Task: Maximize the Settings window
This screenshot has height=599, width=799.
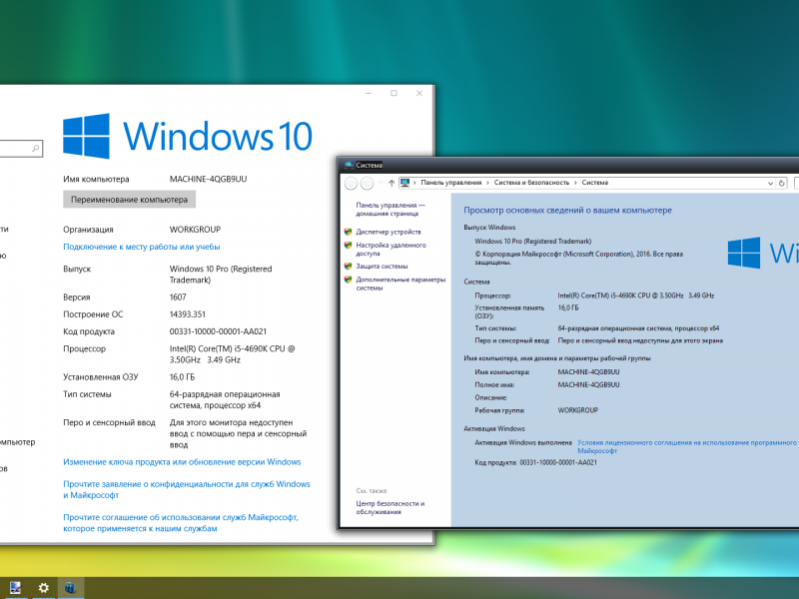Action: click(x=394, y=93)
